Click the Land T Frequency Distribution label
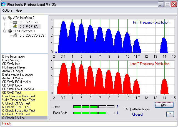178x127 pixels. coord(149,64)
